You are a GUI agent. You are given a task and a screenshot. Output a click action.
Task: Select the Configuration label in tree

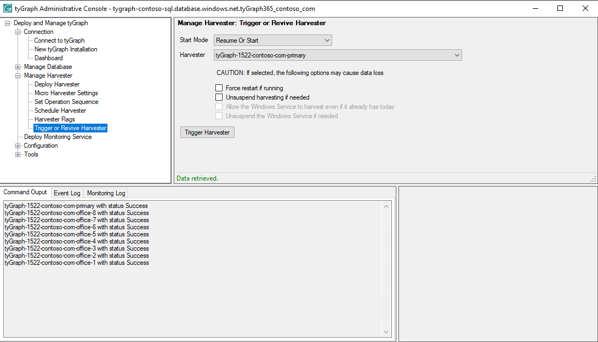point(41,146)
